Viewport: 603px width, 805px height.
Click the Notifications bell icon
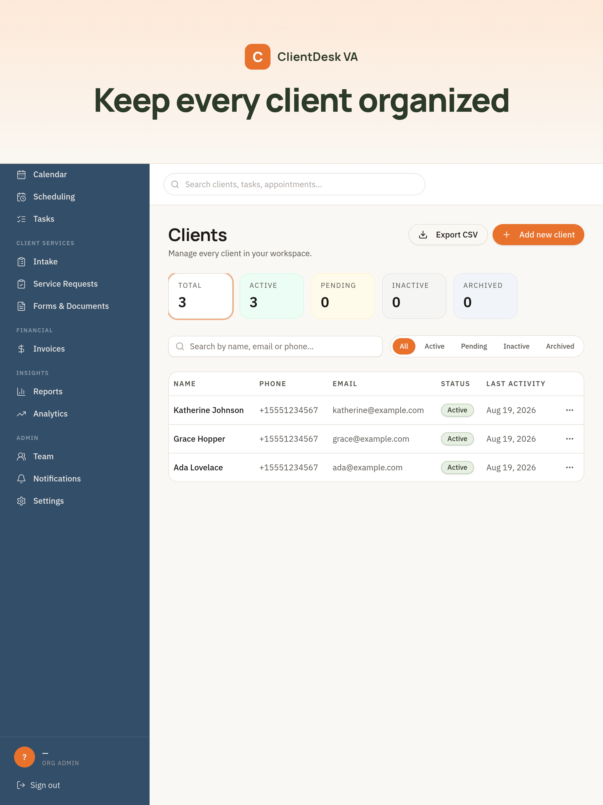[21, 479]
